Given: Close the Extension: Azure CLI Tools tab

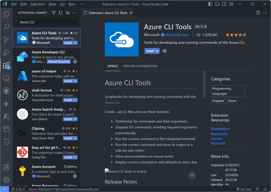Looking at the screenshot, I should click(131, 13).
